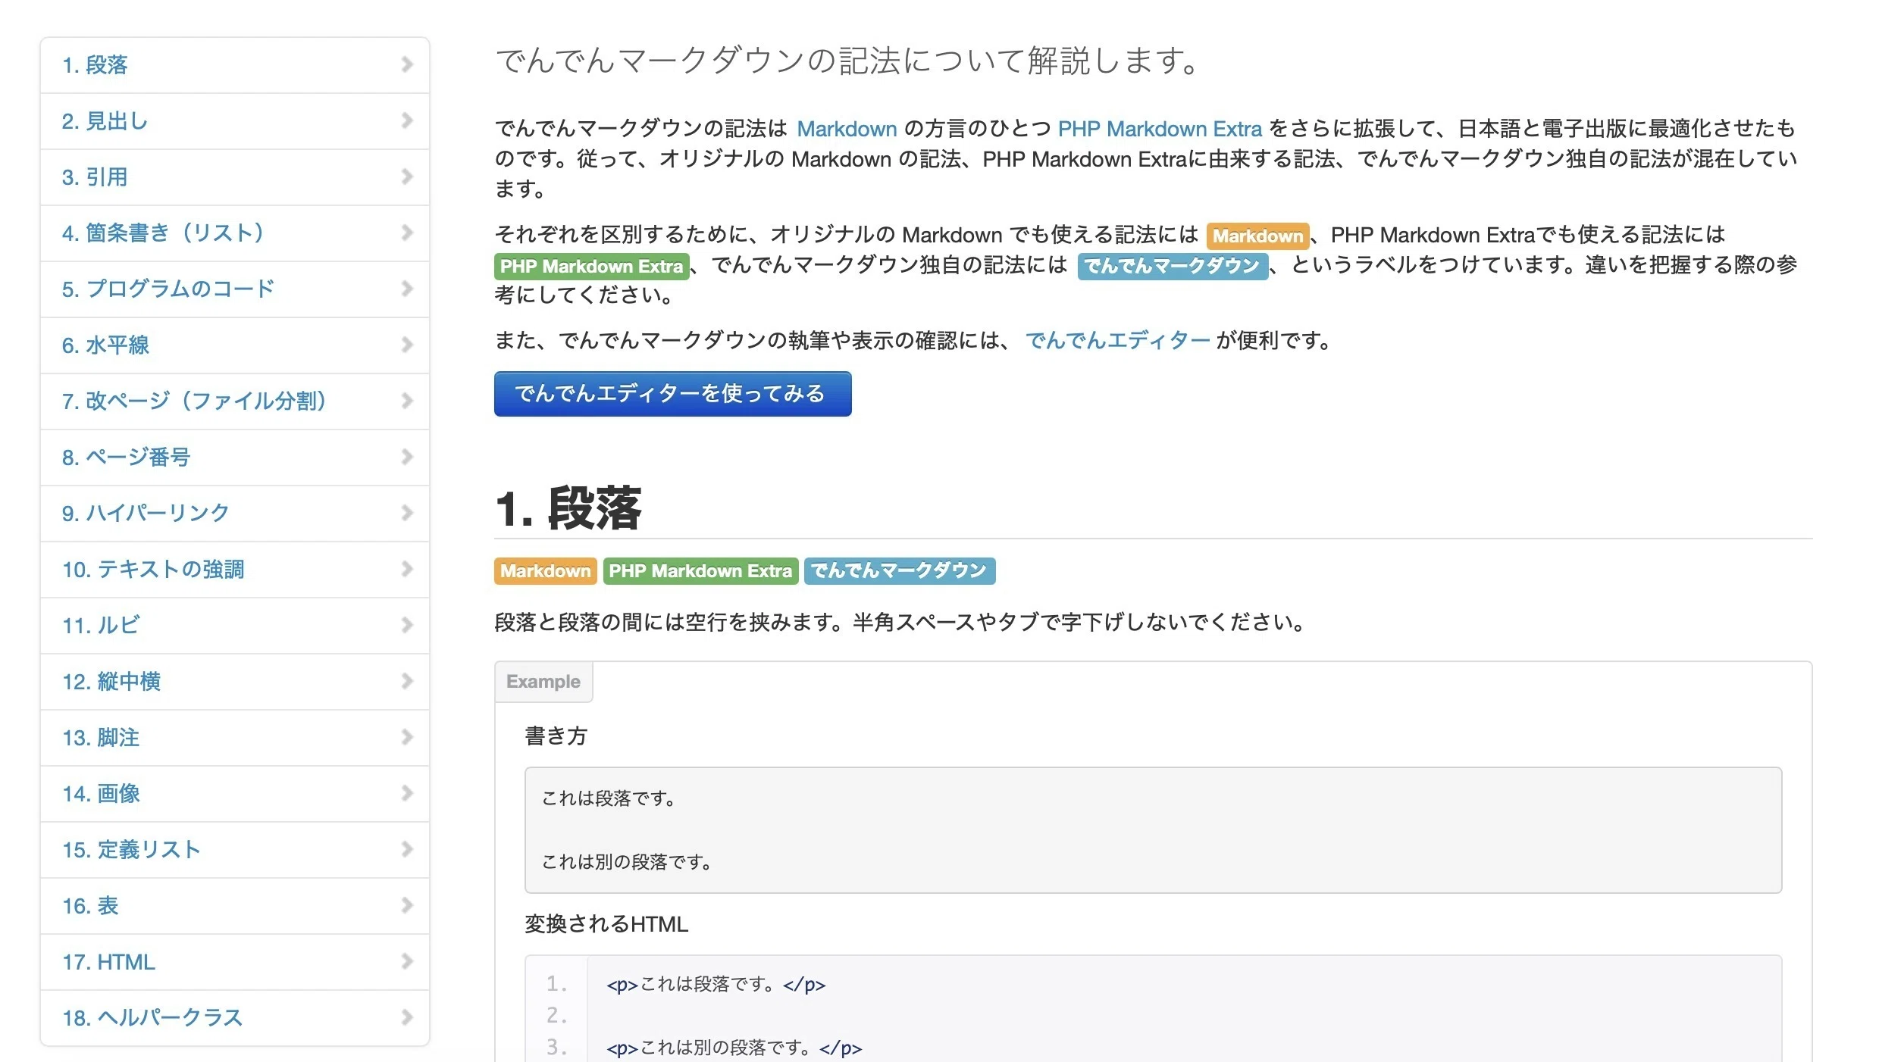Open 12. 縦中横 in the sidebar
The image size is (1904, 1062).
point(235,682)
